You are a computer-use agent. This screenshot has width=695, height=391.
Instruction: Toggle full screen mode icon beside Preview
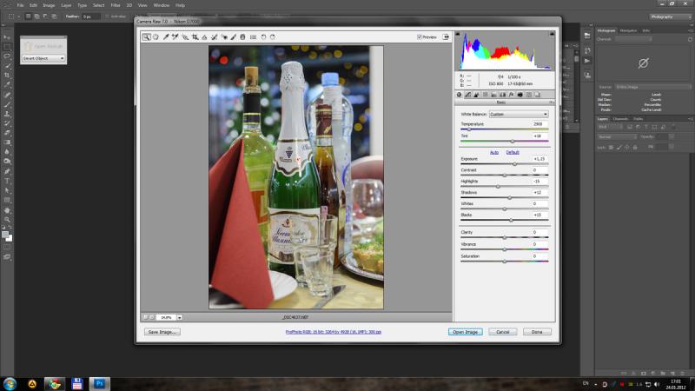(446, 37)
